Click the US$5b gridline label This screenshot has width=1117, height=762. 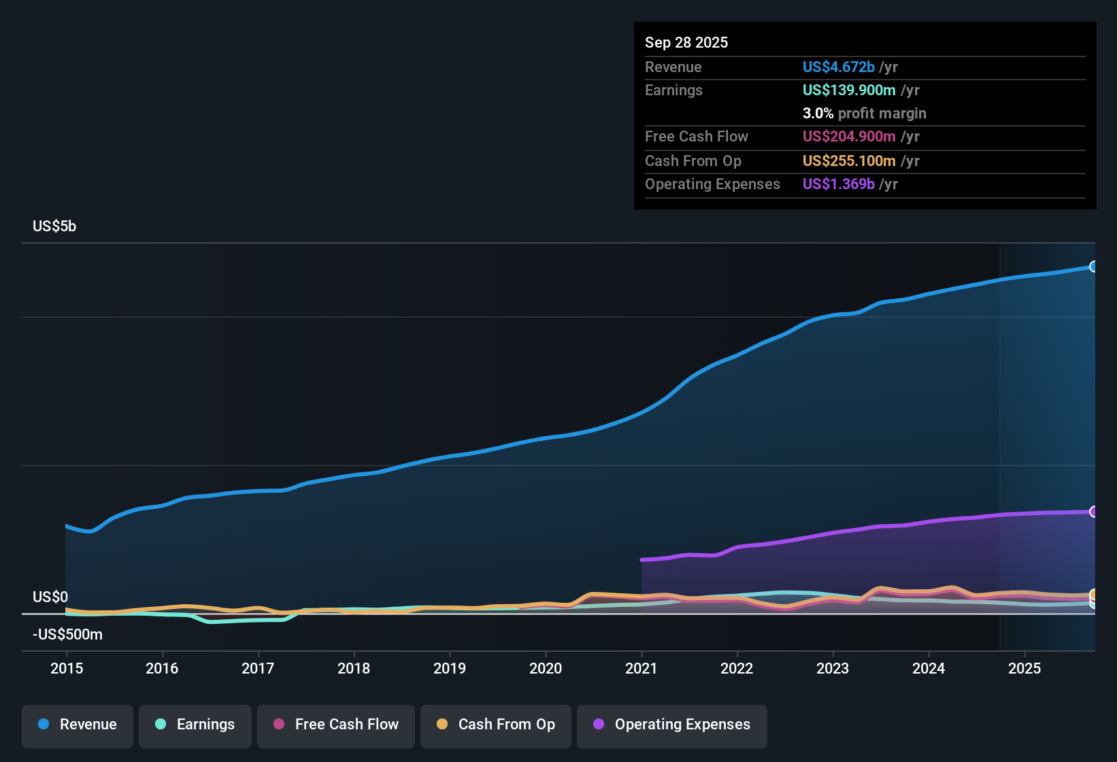54,226
